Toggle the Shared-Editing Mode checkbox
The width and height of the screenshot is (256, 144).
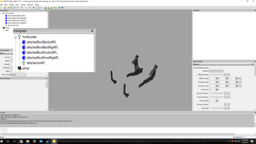[211, 68]
